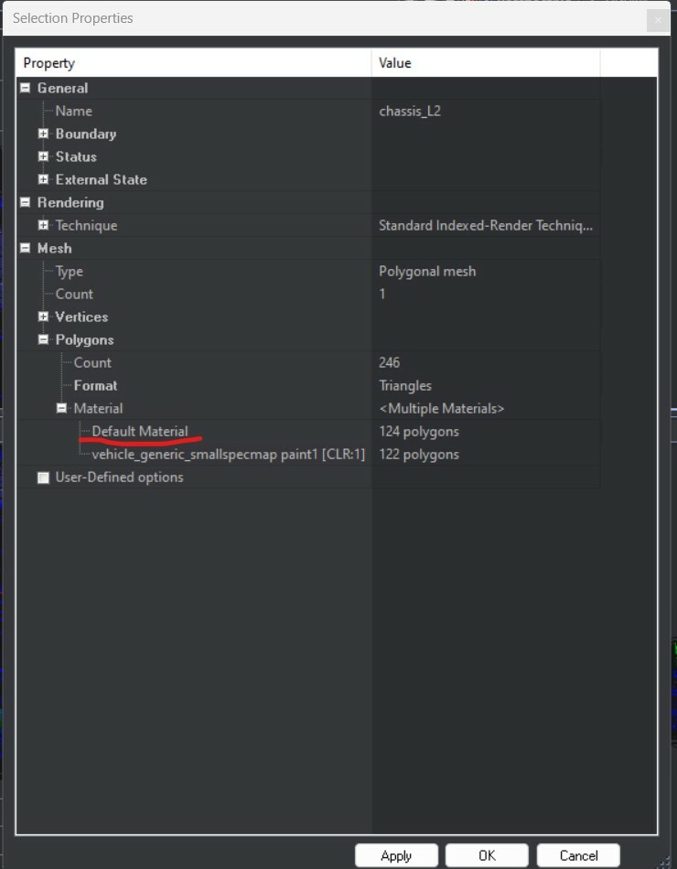
Task: Click the chassis_L2 name value field
Action: coord(485,111)
